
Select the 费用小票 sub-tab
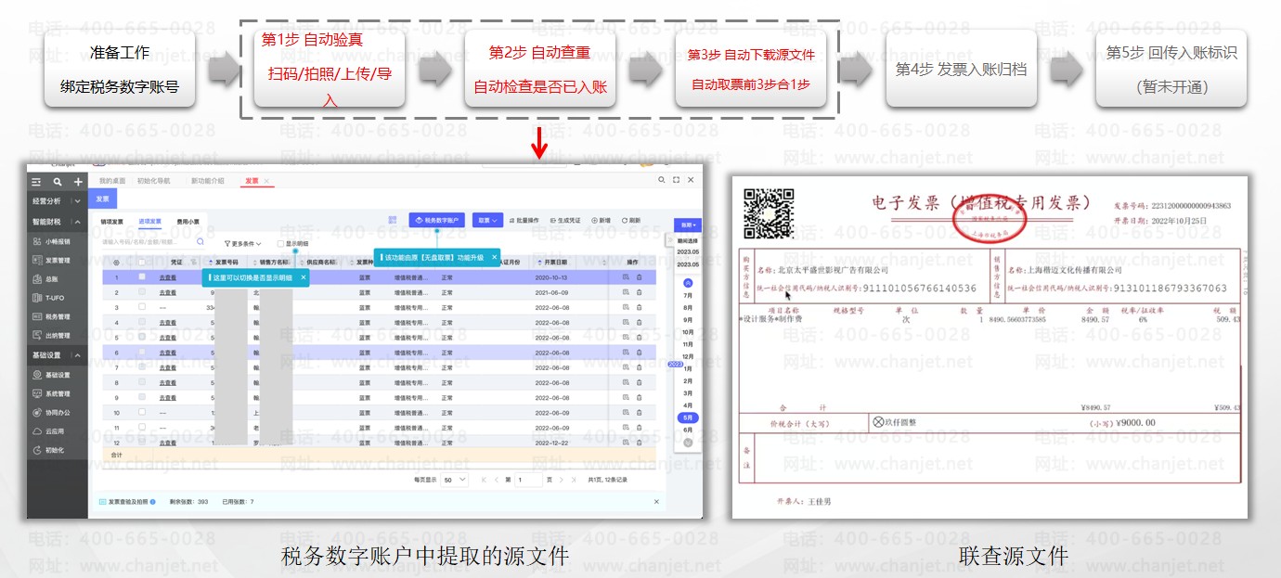pos(188,222)
